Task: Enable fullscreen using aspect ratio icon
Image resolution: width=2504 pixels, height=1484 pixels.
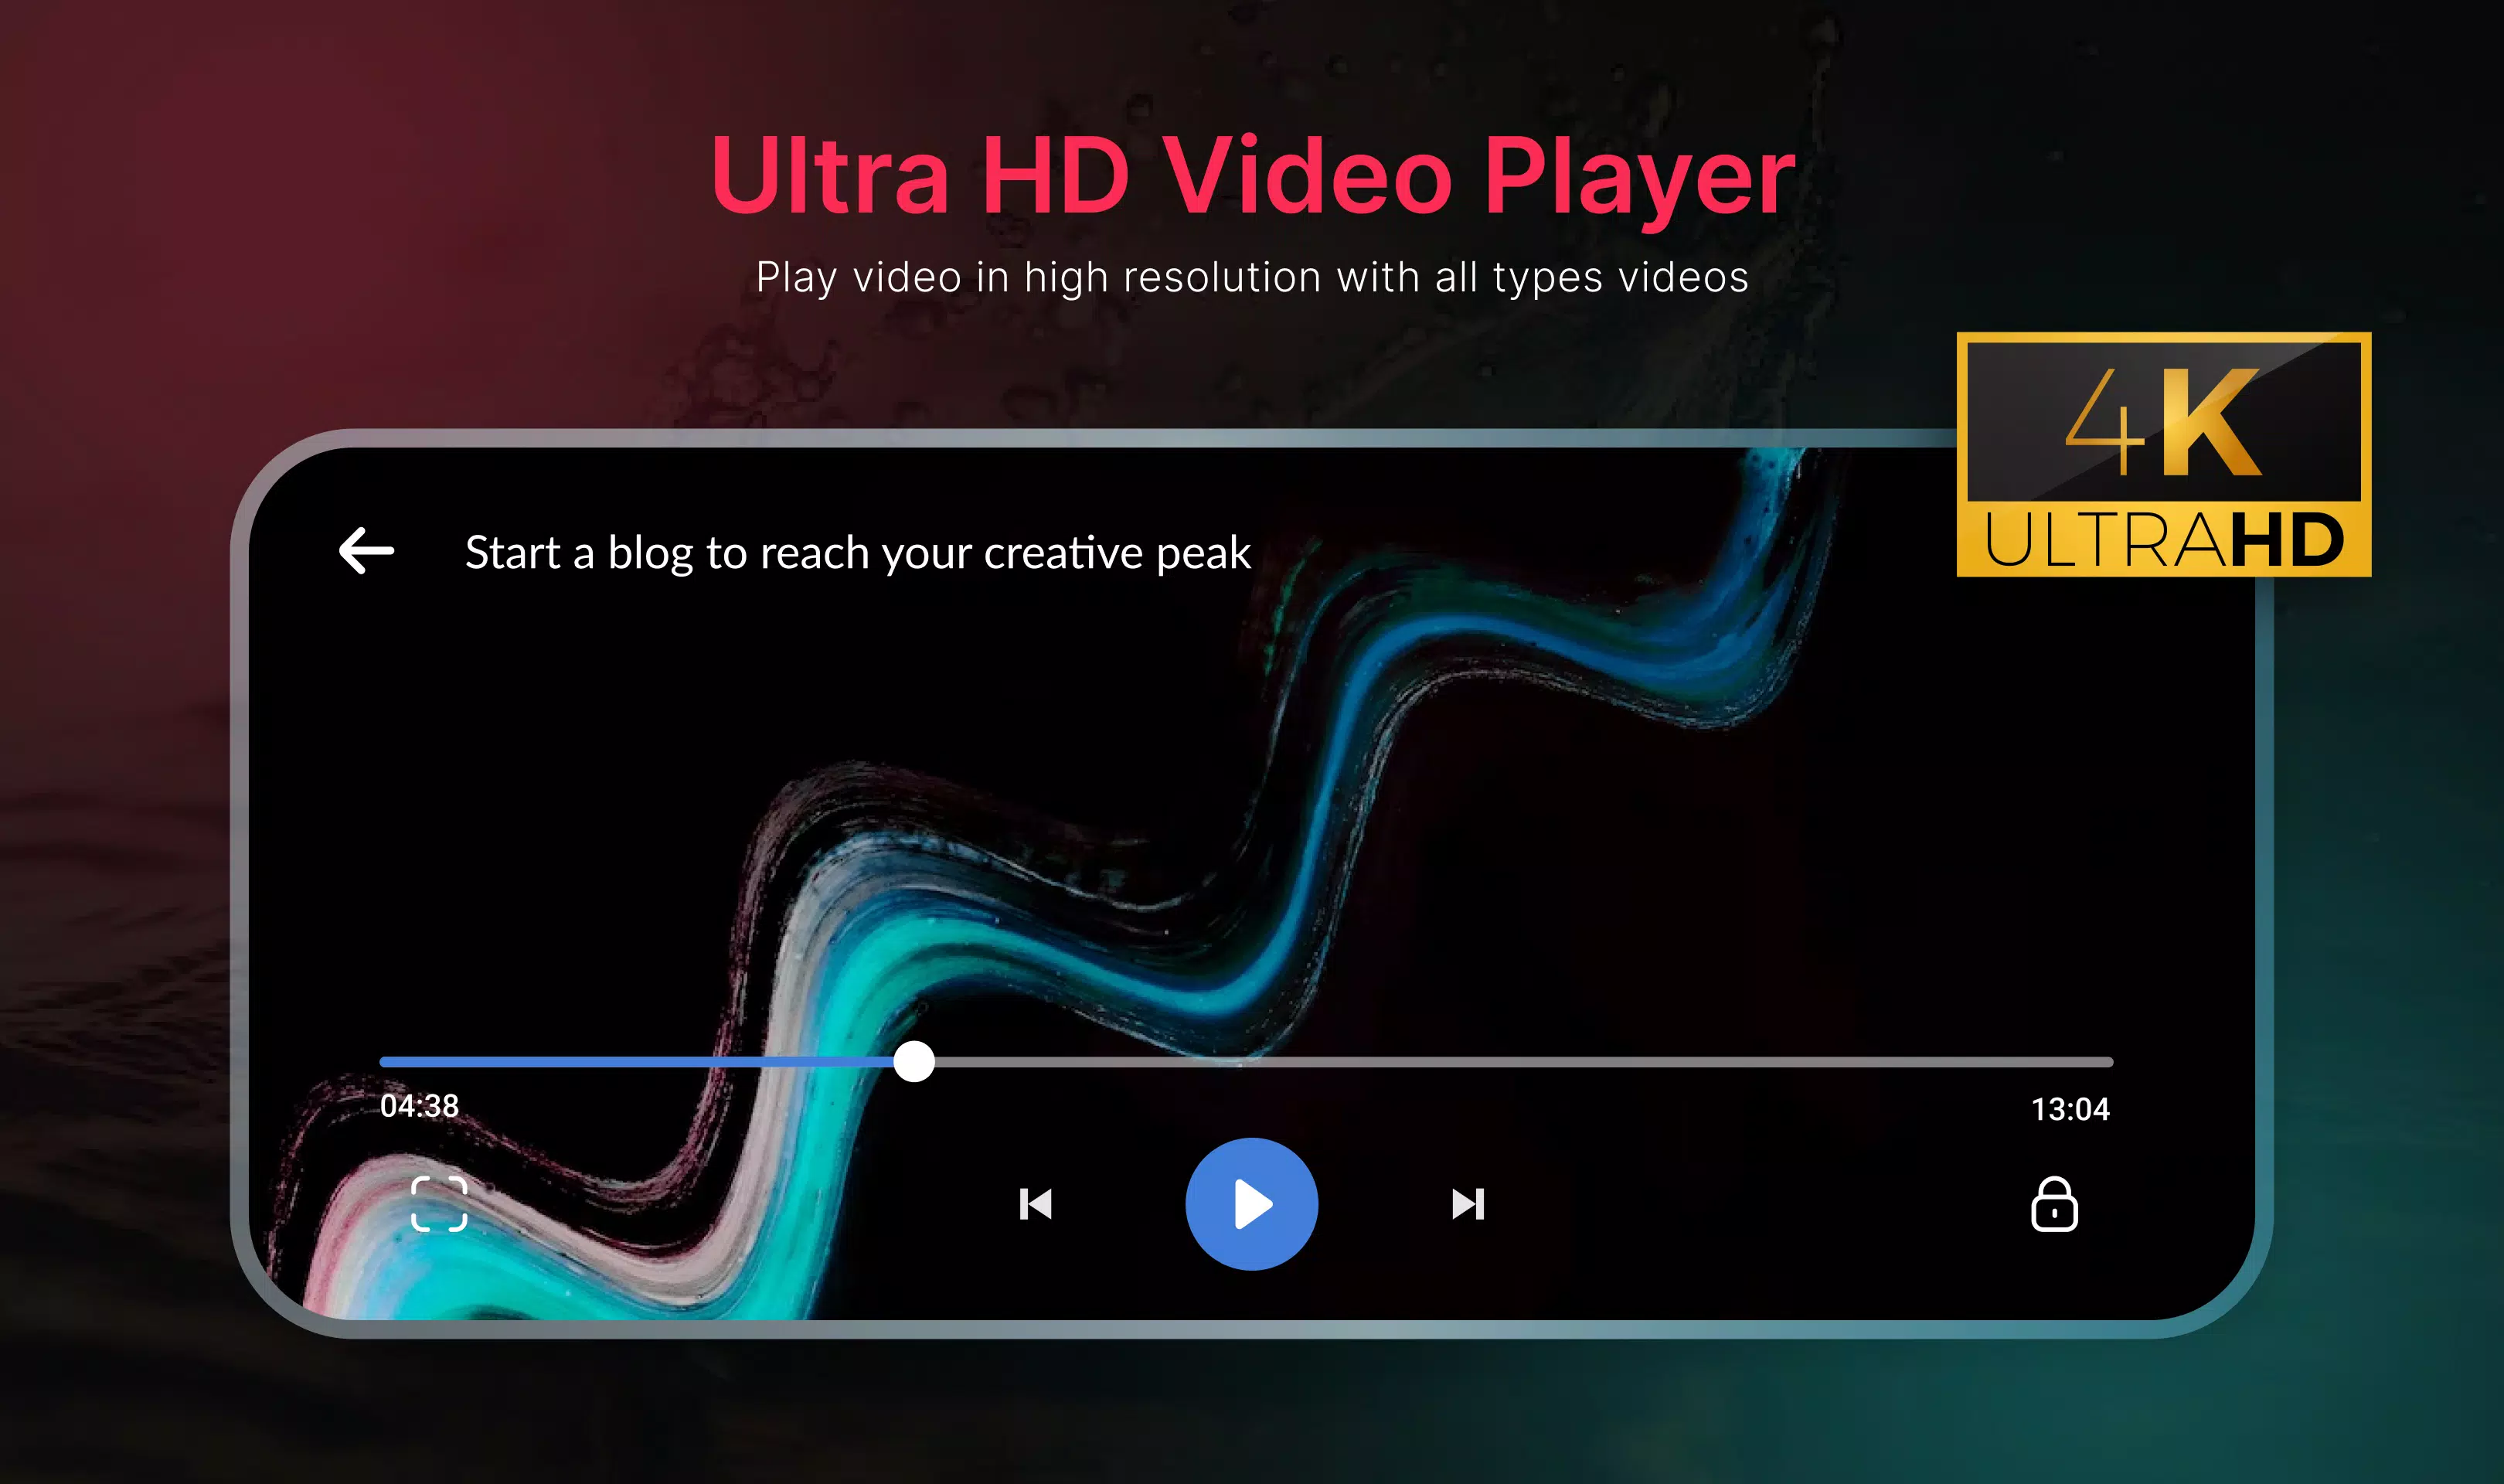Action: coord(441,1205)
